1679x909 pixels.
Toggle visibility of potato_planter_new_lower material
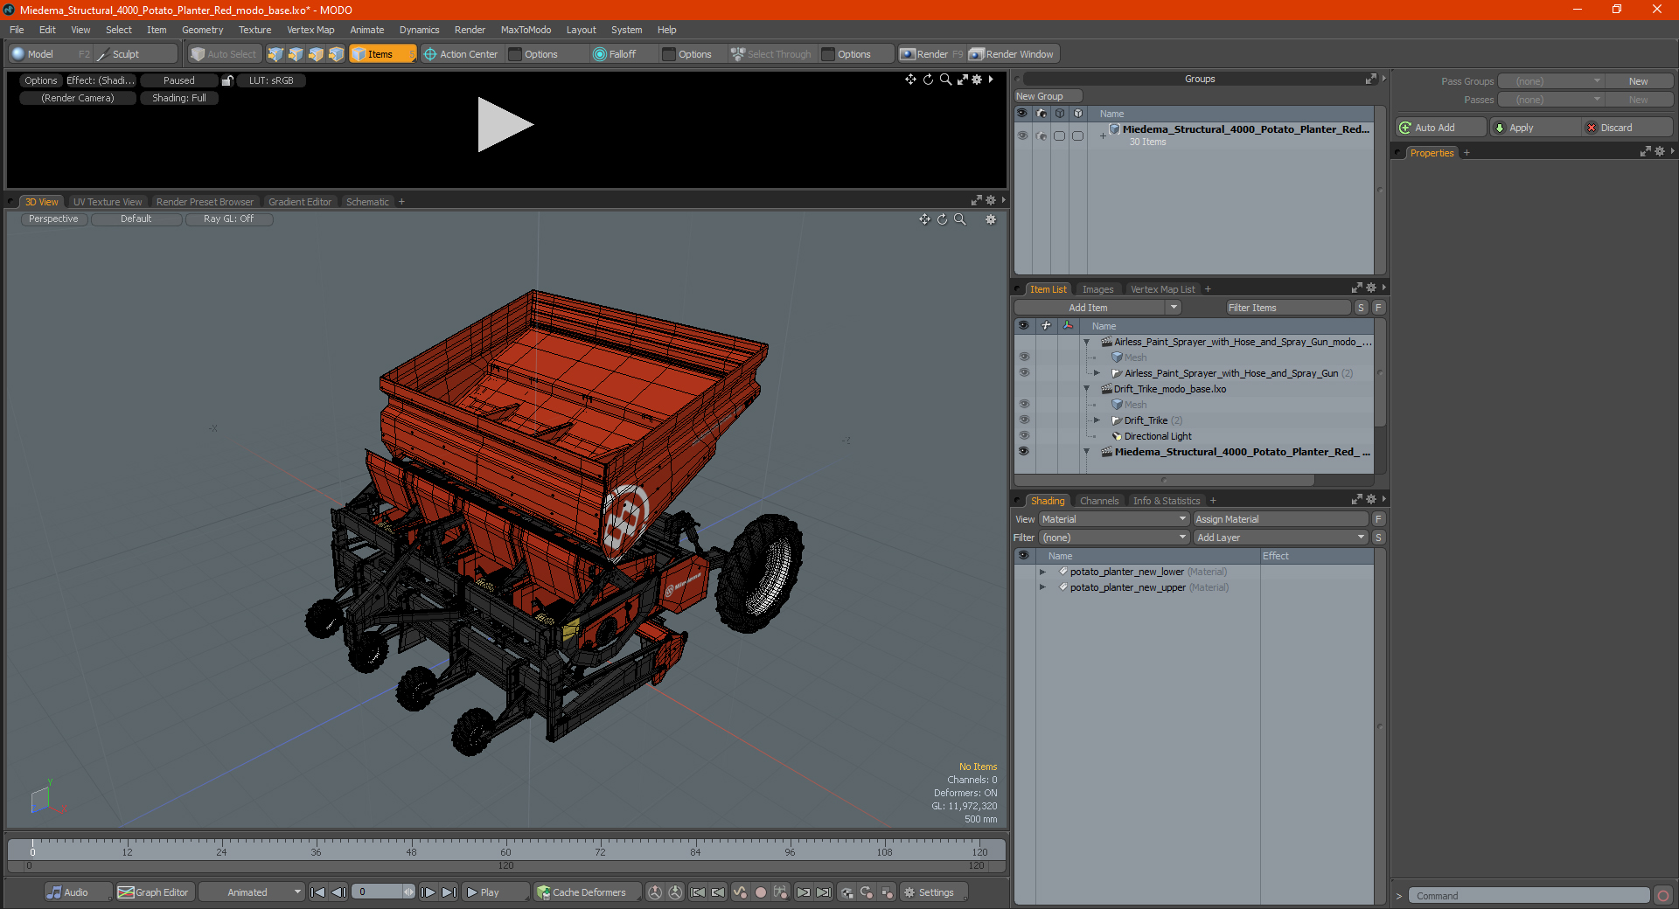[x=1023, y=572]
